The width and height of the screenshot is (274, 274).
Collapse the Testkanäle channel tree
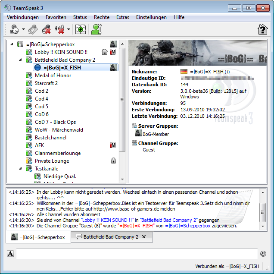20,169
